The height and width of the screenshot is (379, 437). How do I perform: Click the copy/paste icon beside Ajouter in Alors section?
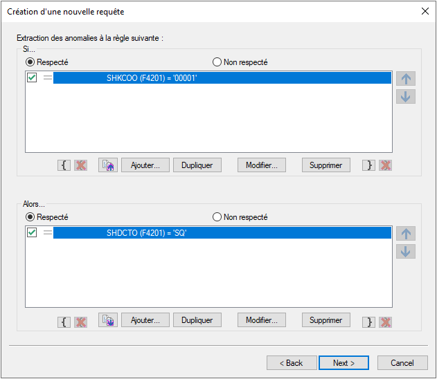107,321
